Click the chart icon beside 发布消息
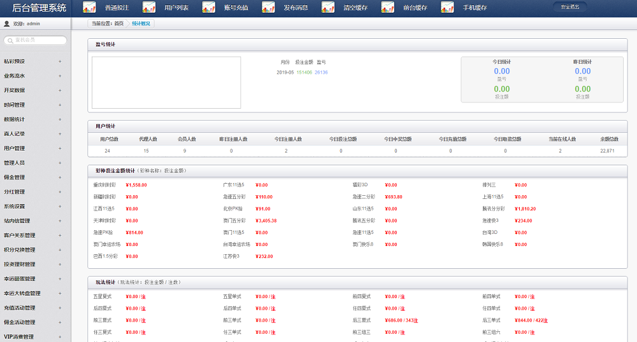This screenshot has width=637, height=342. point(268,8)
